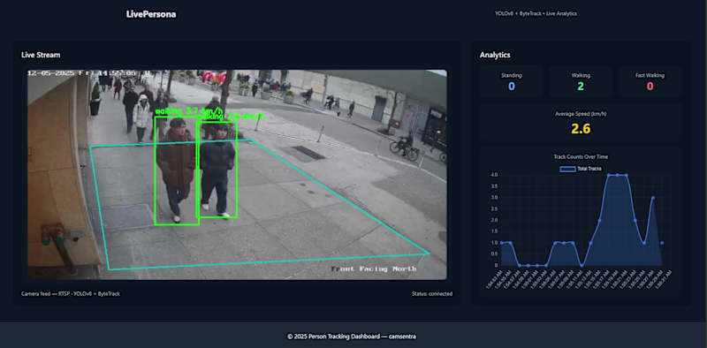Viewport: 707px width, 348px height.
Task: Click the last isolated chart point at far right
Action: coord(662,243)
